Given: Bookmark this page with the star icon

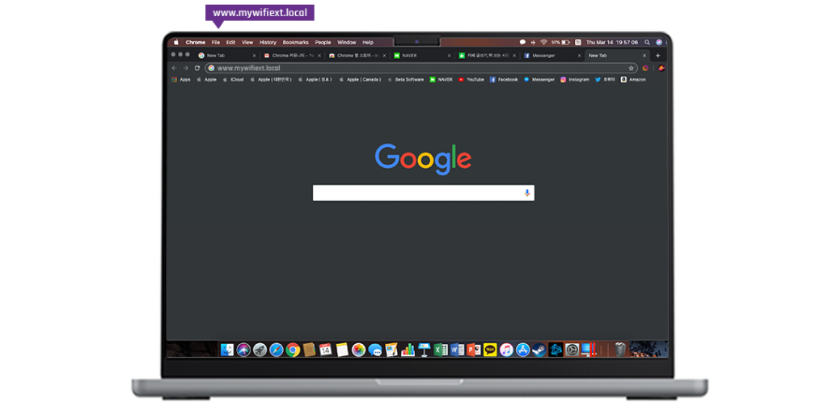Looking at the screenshot, I should [631, 68].
